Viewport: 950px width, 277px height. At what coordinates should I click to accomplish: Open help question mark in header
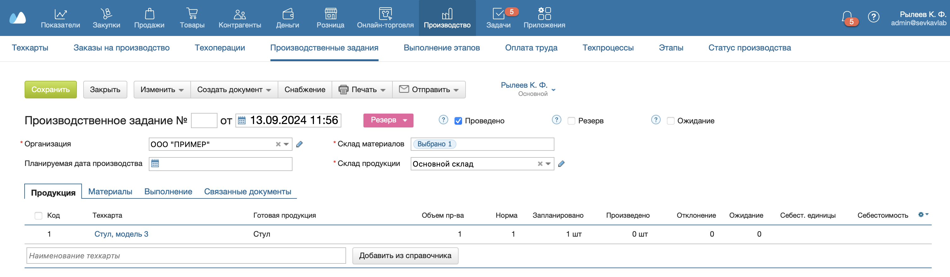click(x=873, y=17)
